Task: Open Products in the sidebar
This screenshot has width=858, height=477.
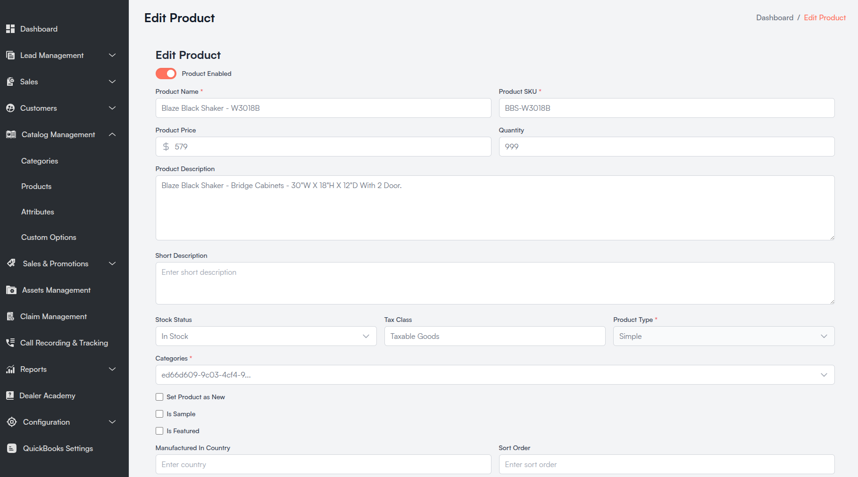Action: 36,186
